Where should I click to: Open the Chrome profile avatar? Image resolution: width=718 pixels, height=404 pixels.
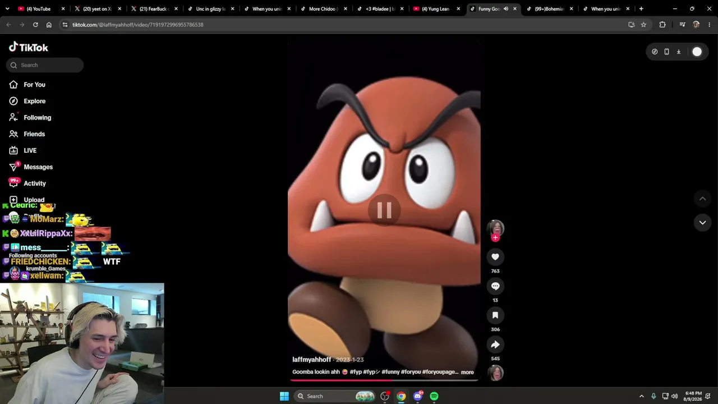(696, 25)
